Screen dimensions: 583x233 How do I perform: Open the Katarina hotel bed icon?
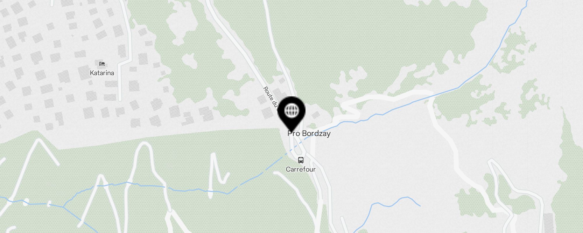[102, 64]
